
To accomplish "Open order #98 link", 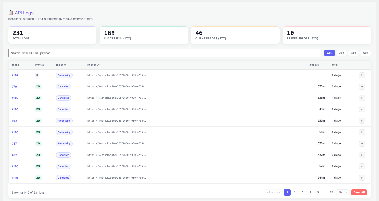I will tap(14, 121).
